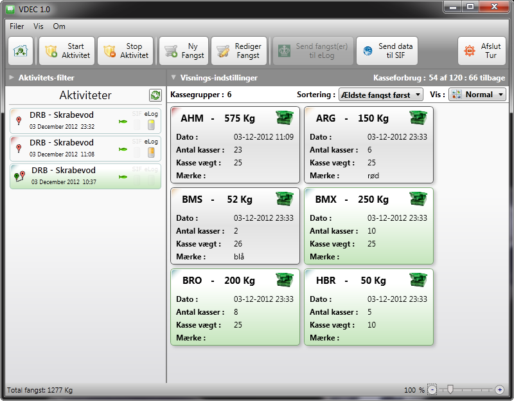This screenshot has height=401, width=514.
Task: Open the Filer menu
Action: (x=17, y=26)
